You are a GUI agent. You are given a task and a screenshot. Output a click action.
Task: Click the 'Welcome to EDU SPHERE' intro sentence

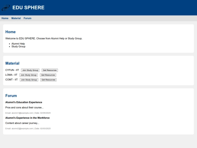point(44,38)
